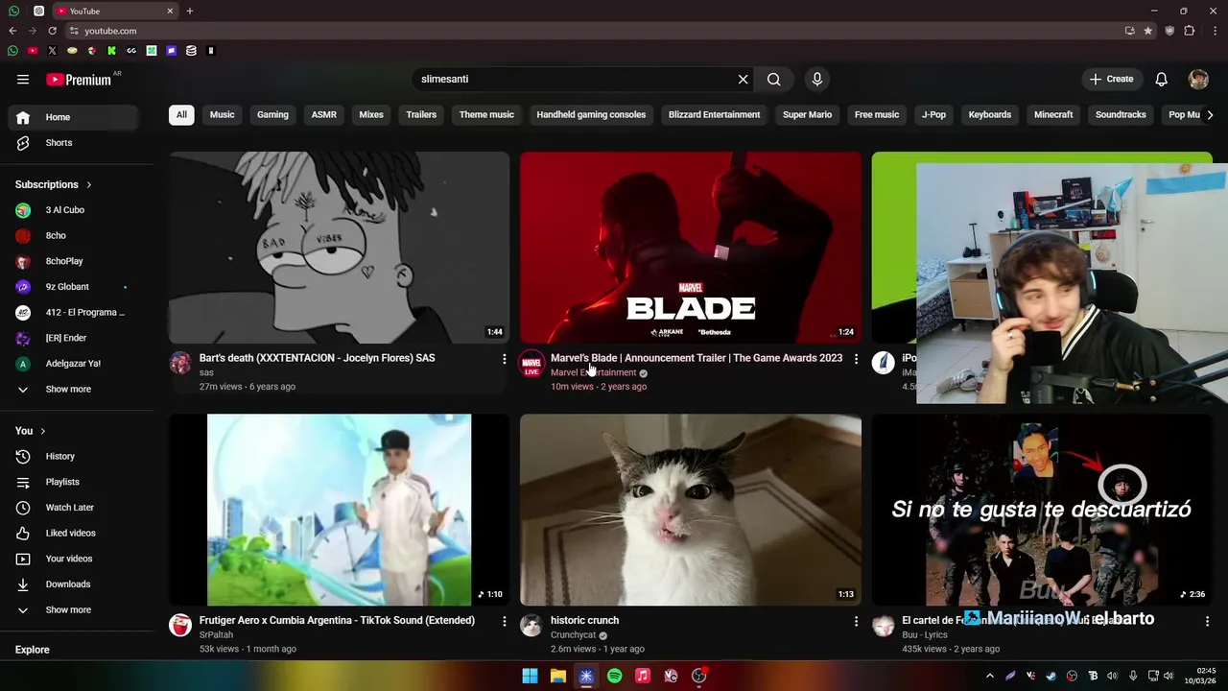Open 8cho channel subscription
This screenshot has width=1228, height=691.
point(74,236)
